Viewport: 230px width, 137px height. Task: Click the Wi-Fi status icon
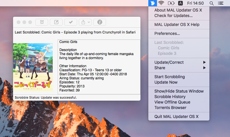tap(161, 3)
